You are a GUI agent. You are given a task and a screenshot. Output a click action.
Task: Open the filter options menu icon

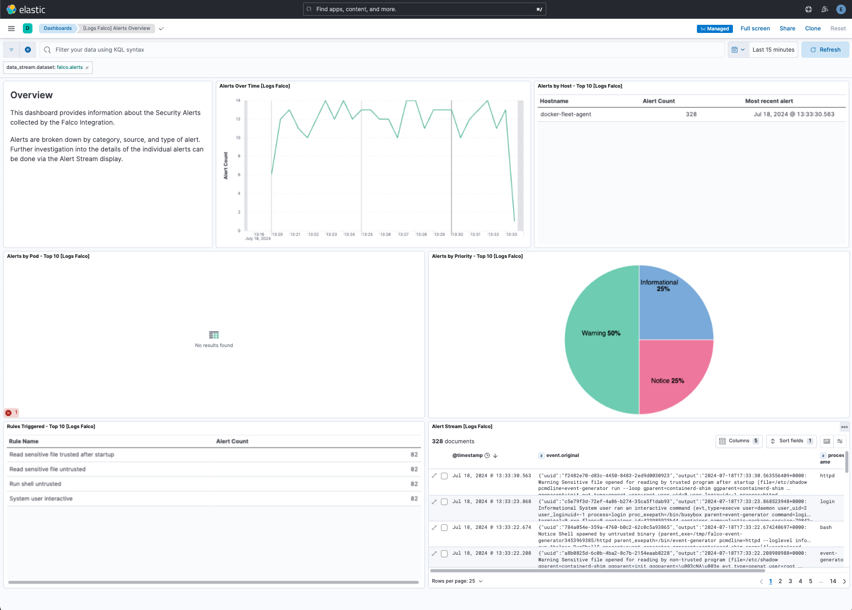pos(12,50)
